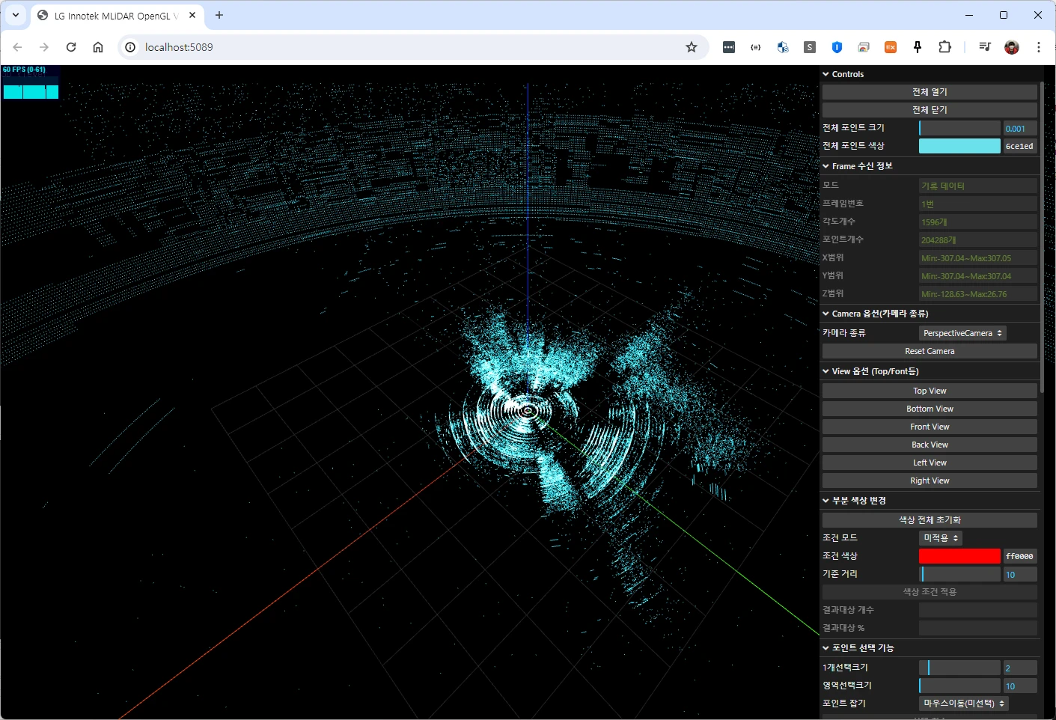The width and height of the screenshot is (1056, 720).
Task: Bookmark this page with the star icon
Action: pyautogui.click(x=692, y=47)
